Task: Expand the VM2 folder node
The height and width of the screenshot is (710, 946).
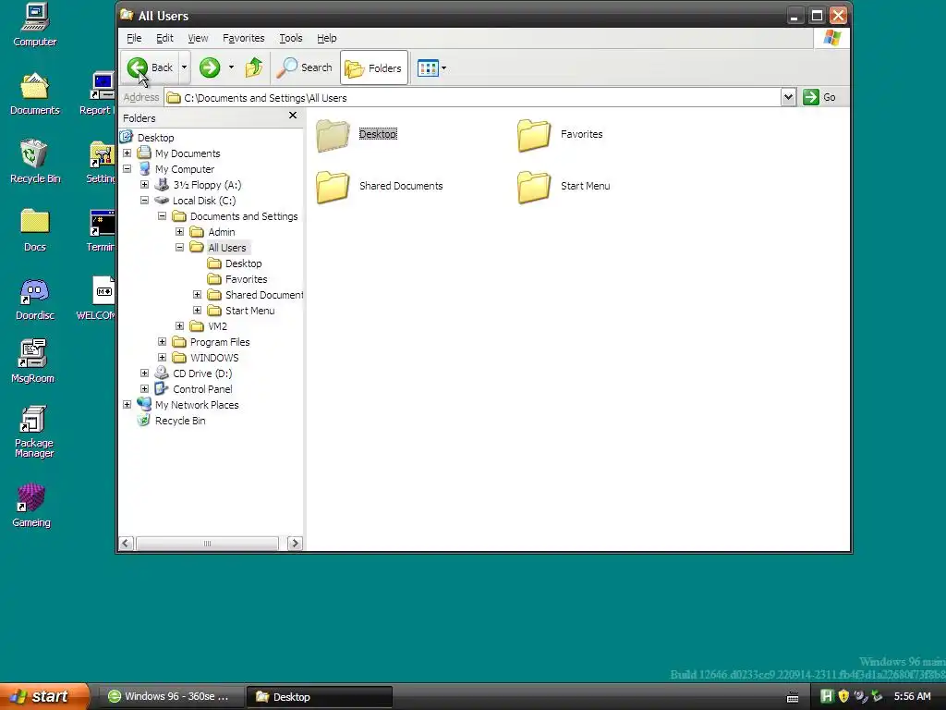Action: click(180, 326)
